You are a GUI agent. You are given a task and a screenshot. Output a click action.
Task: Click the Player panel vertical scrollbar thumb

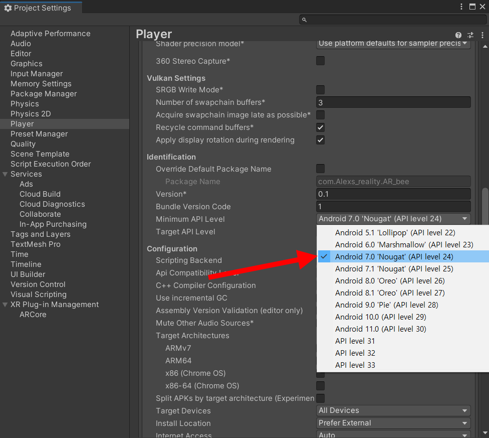click(x=485, y=205)
